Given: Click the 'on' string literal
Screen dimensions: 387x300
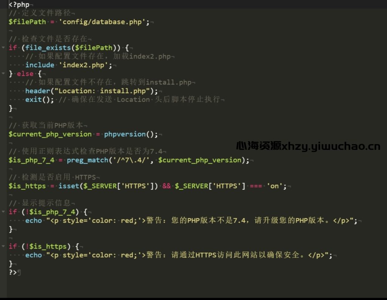Looking at the screenshot, I should tap(274, 186).
